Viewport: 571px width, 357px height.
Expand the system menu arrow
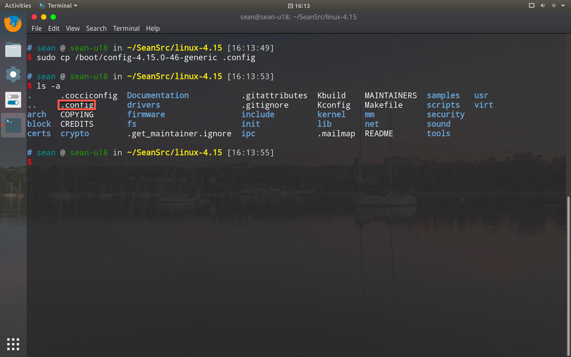click(x=563, y=6)
